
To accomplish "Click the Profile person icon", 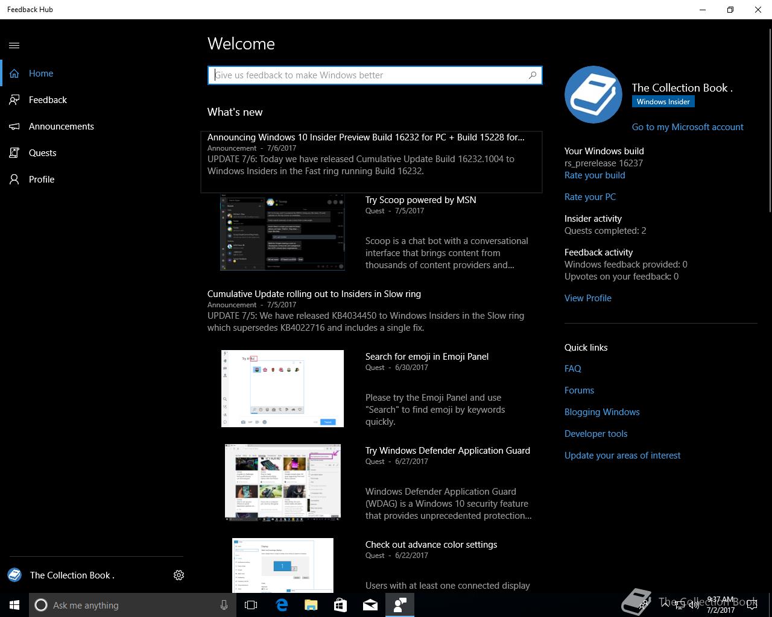I will (x=14, y=180).
